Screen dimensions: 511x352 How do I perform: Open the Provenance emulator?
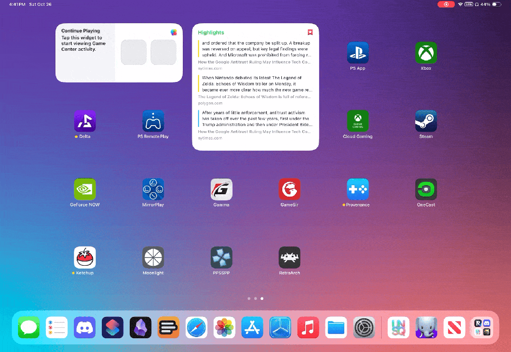point(358,190)
